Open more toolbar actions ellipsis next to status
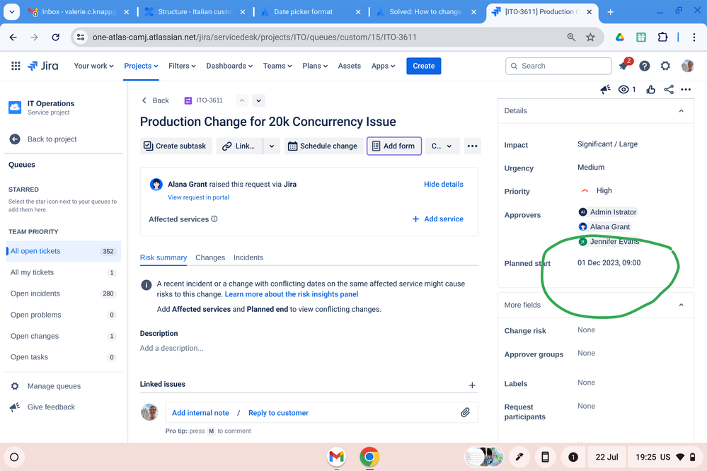This screenshot has height=471, width=707. [472, 146]
